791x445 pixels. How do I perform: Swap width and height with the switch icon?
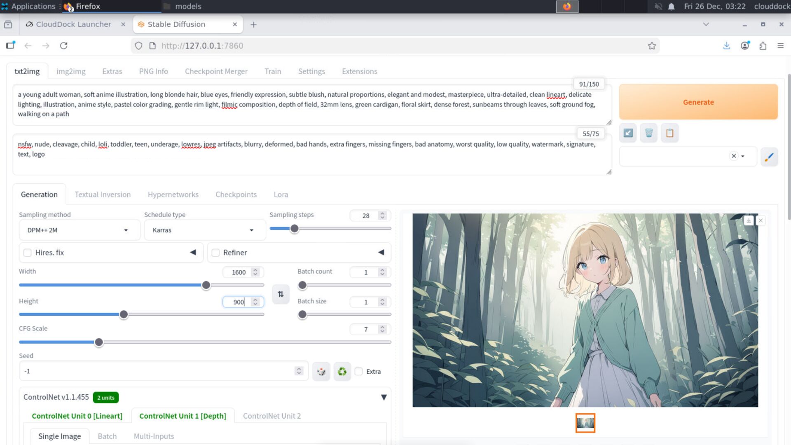281,294
